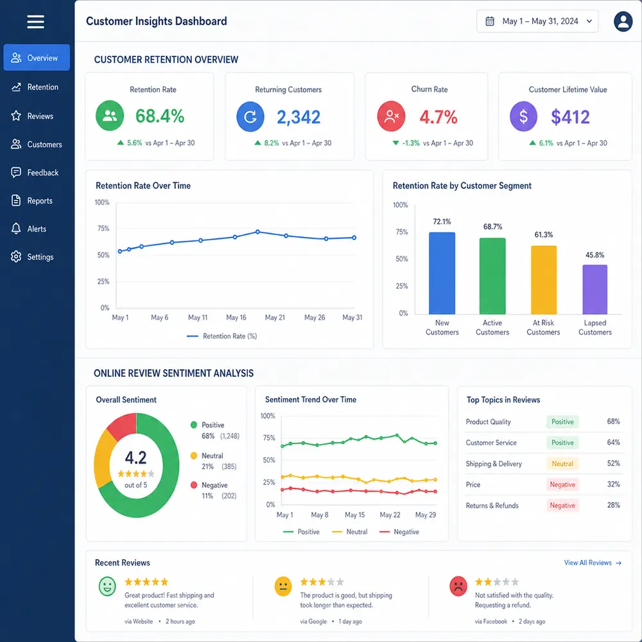Click the yellow Neutral dot in Overall Sentiment
This screenshot has height=642, width=642.
click(194, 455)
